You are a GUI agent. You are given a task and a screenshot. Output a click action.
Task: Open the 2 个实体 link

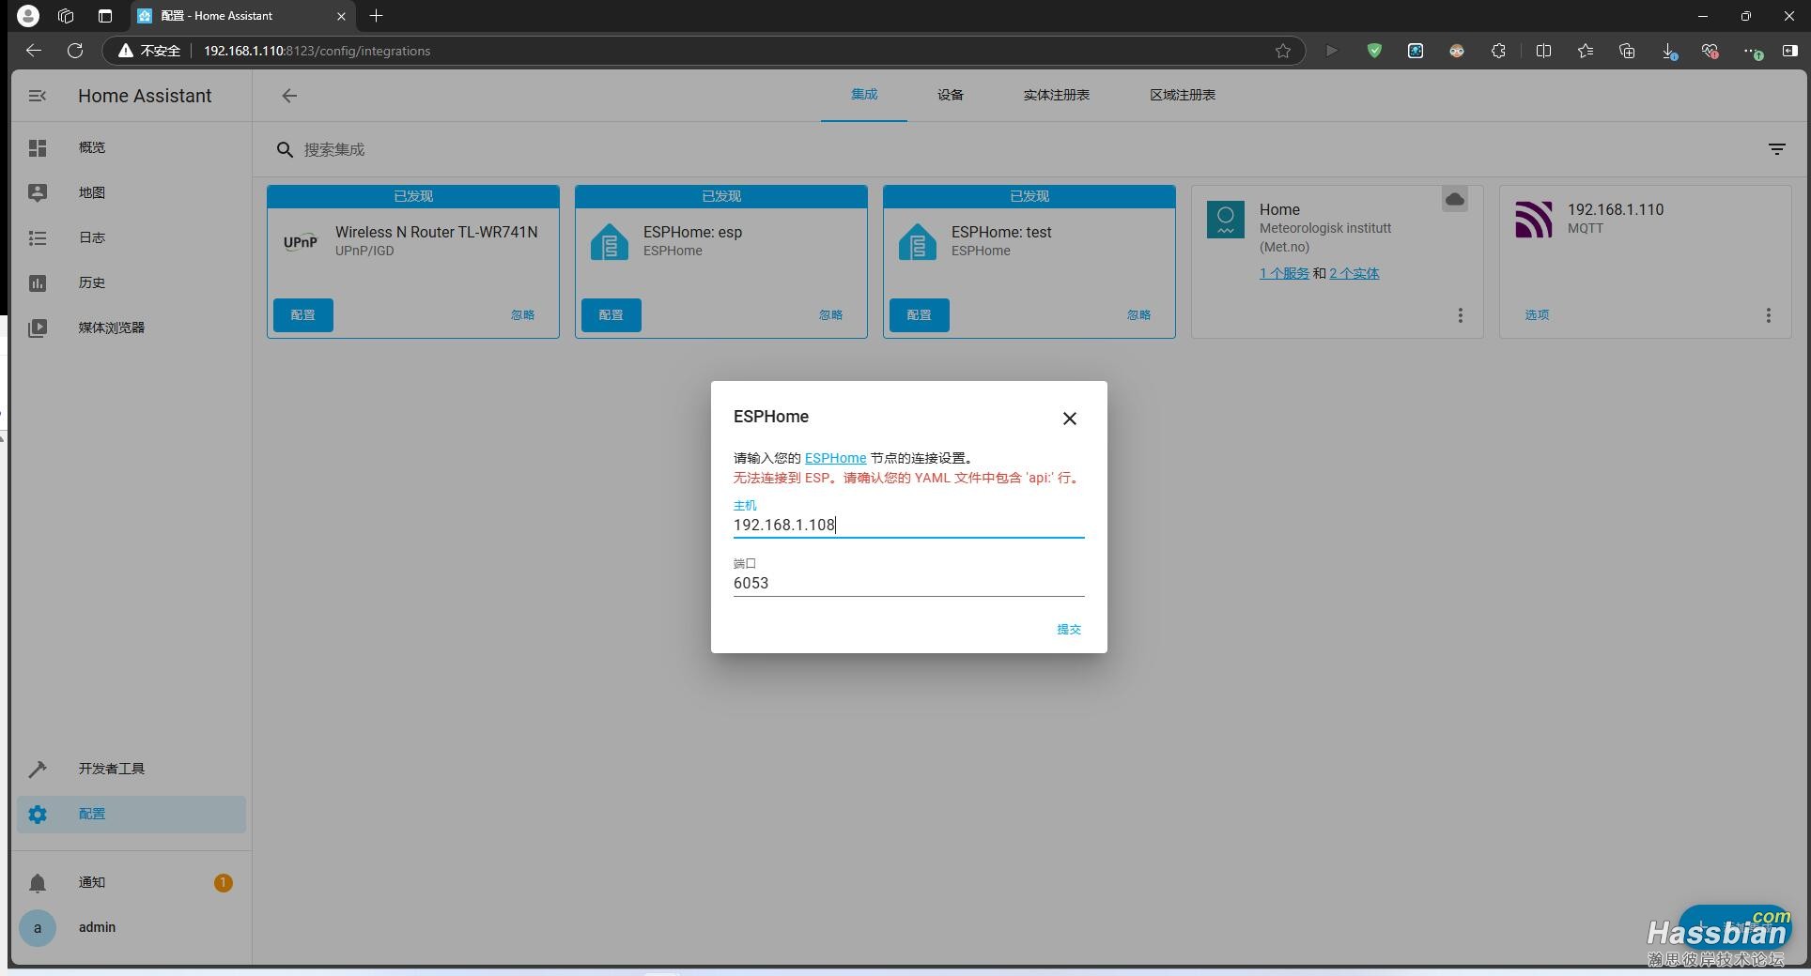click(1354, 273)
